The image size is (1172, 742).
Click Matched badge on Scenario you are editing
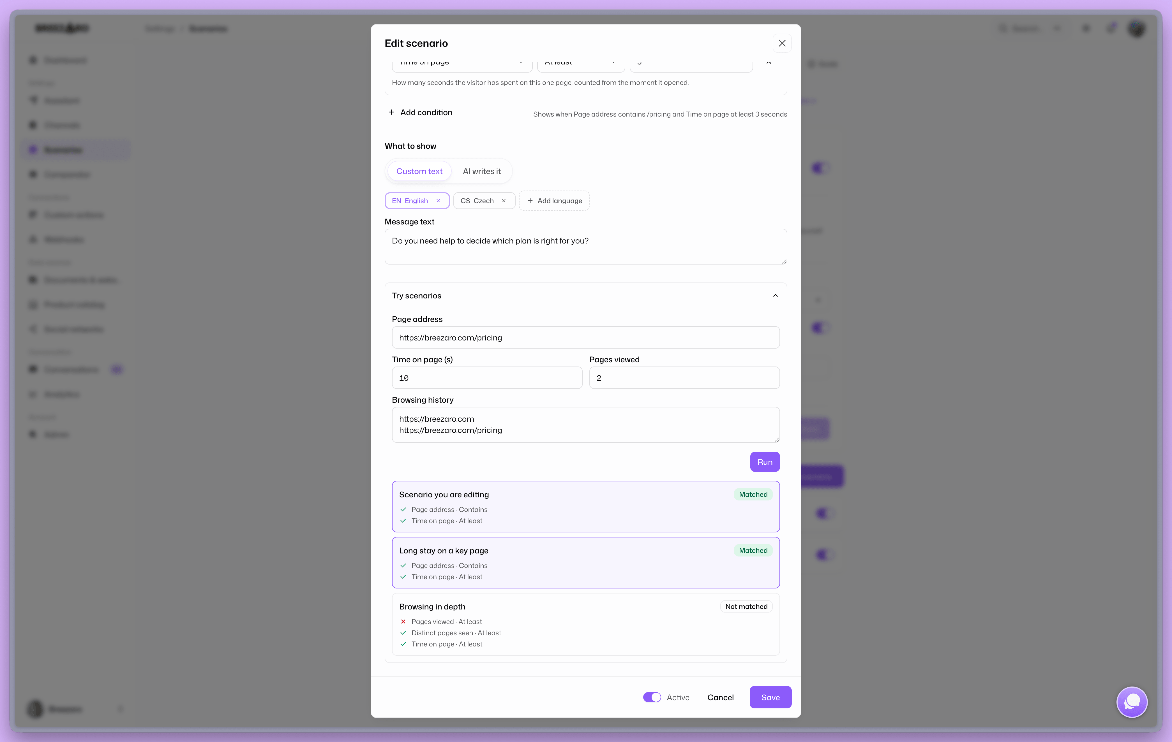tap(753, 494)
